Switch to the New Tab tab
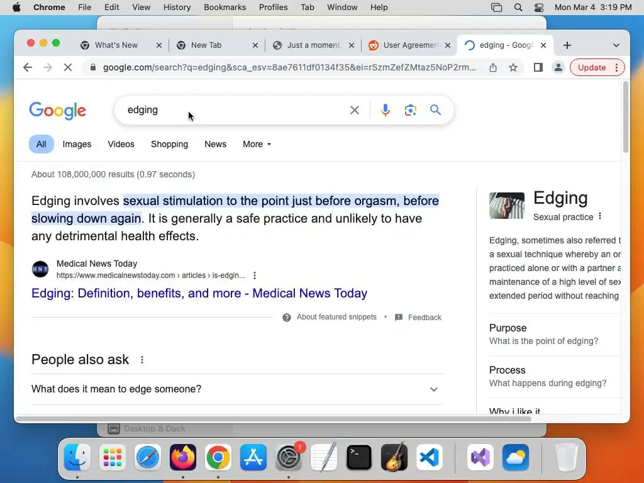 (x=206, y=45)
